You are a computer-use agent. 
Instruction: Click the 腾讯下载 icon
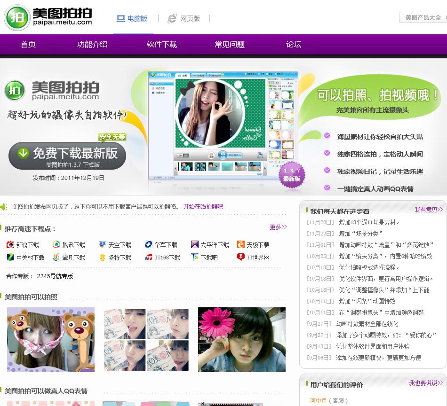click(56, 244)
